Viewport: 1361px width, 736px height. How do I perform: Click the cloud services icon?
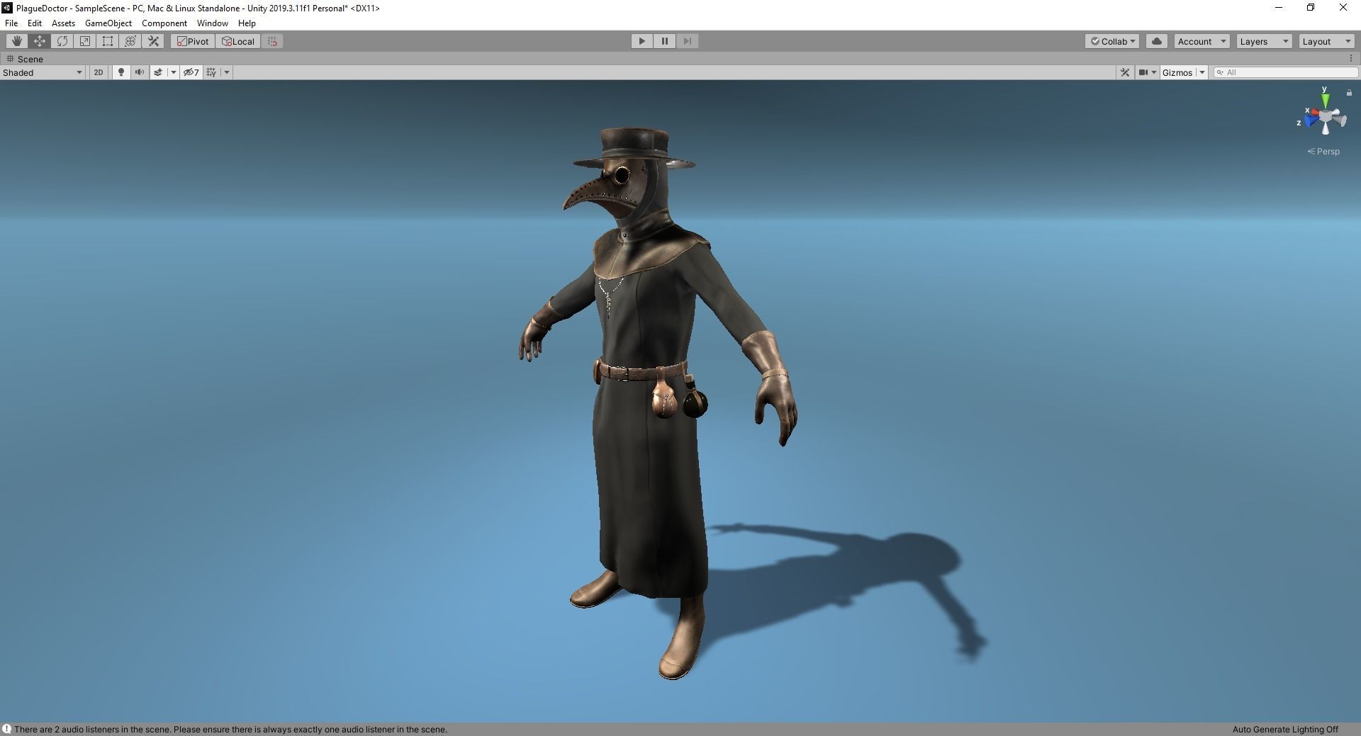(x=1157, y=41)
